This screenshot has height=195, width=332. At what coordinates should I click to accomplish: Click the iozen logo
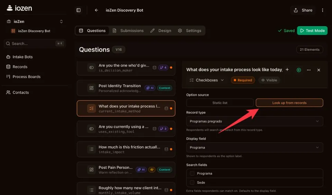click(19, 8)
